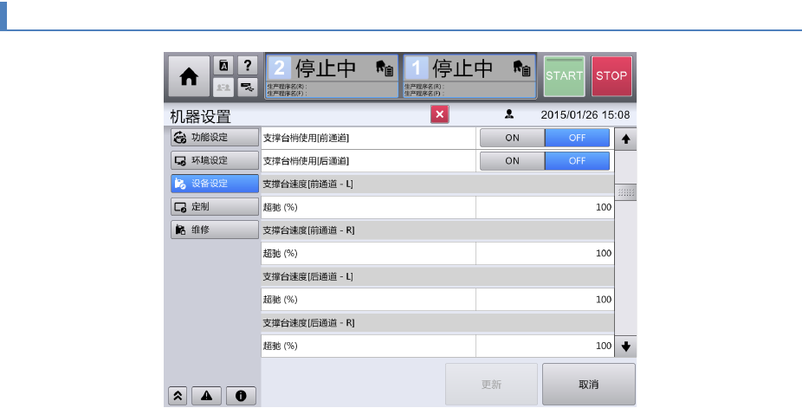Open the network connection icon under help

248,87
